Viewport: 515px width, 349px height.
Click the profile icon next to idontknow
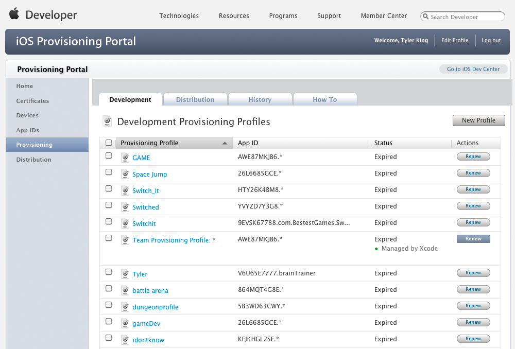(125, 339)
